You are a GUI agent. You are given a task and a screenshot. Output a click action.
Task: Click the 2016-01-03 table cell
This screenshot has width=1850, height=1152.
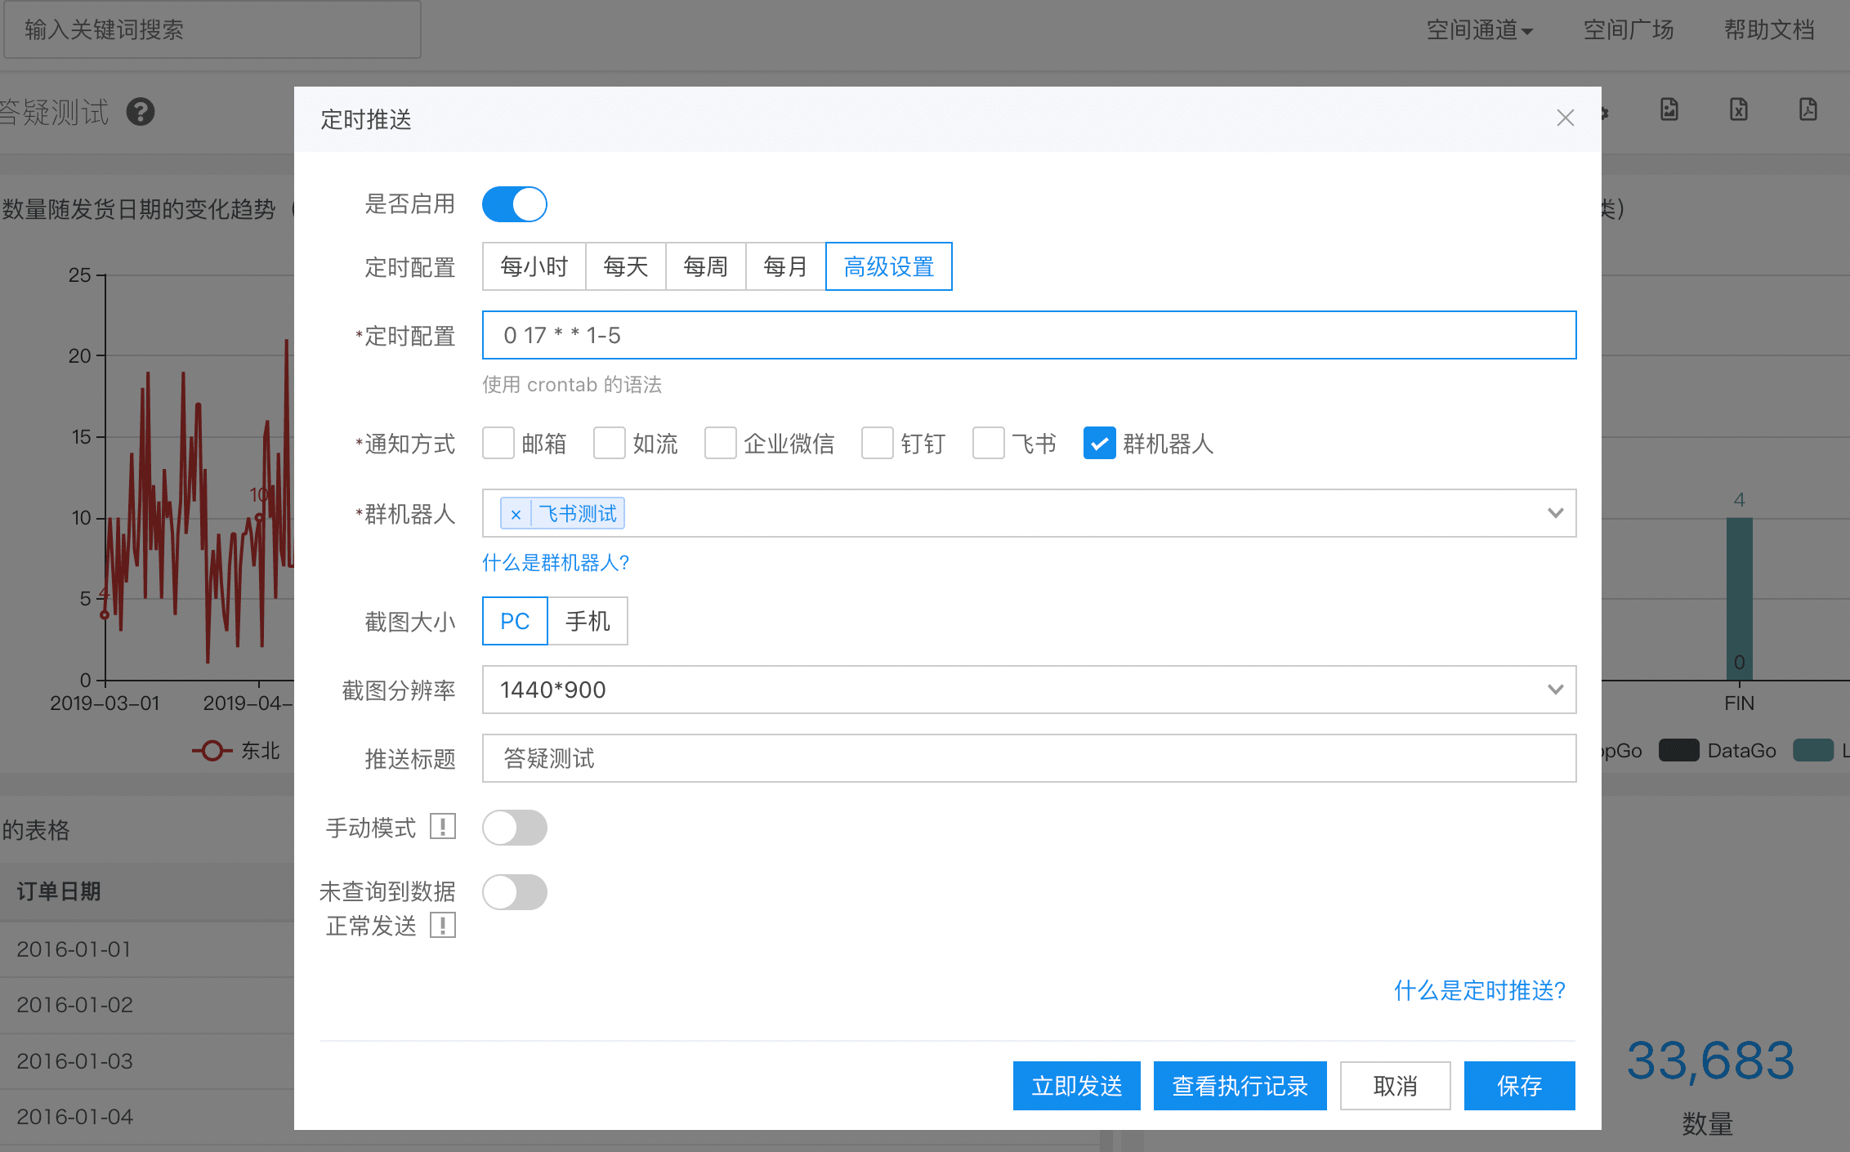[x=74, y=1061]
